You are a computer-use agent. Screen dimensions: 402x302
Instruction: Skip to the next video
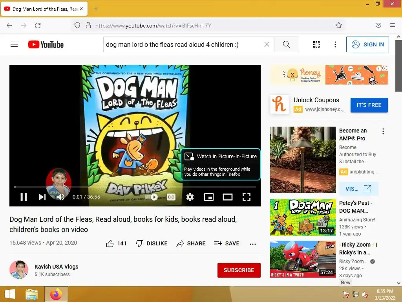[42, 197]
